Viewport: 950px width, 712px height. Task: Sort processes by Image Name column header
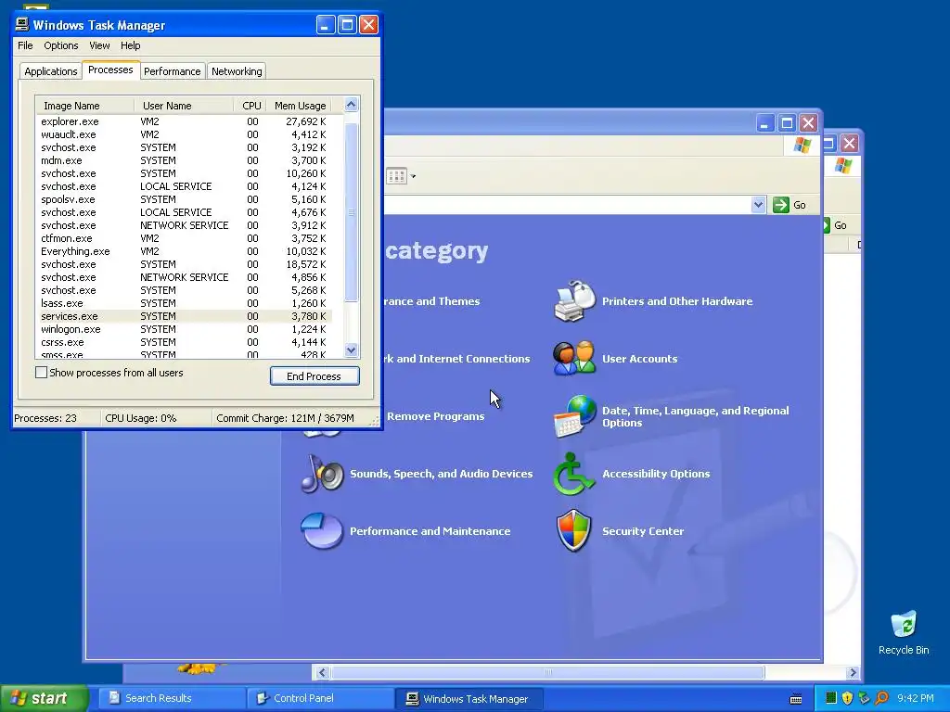coord(84,106)
